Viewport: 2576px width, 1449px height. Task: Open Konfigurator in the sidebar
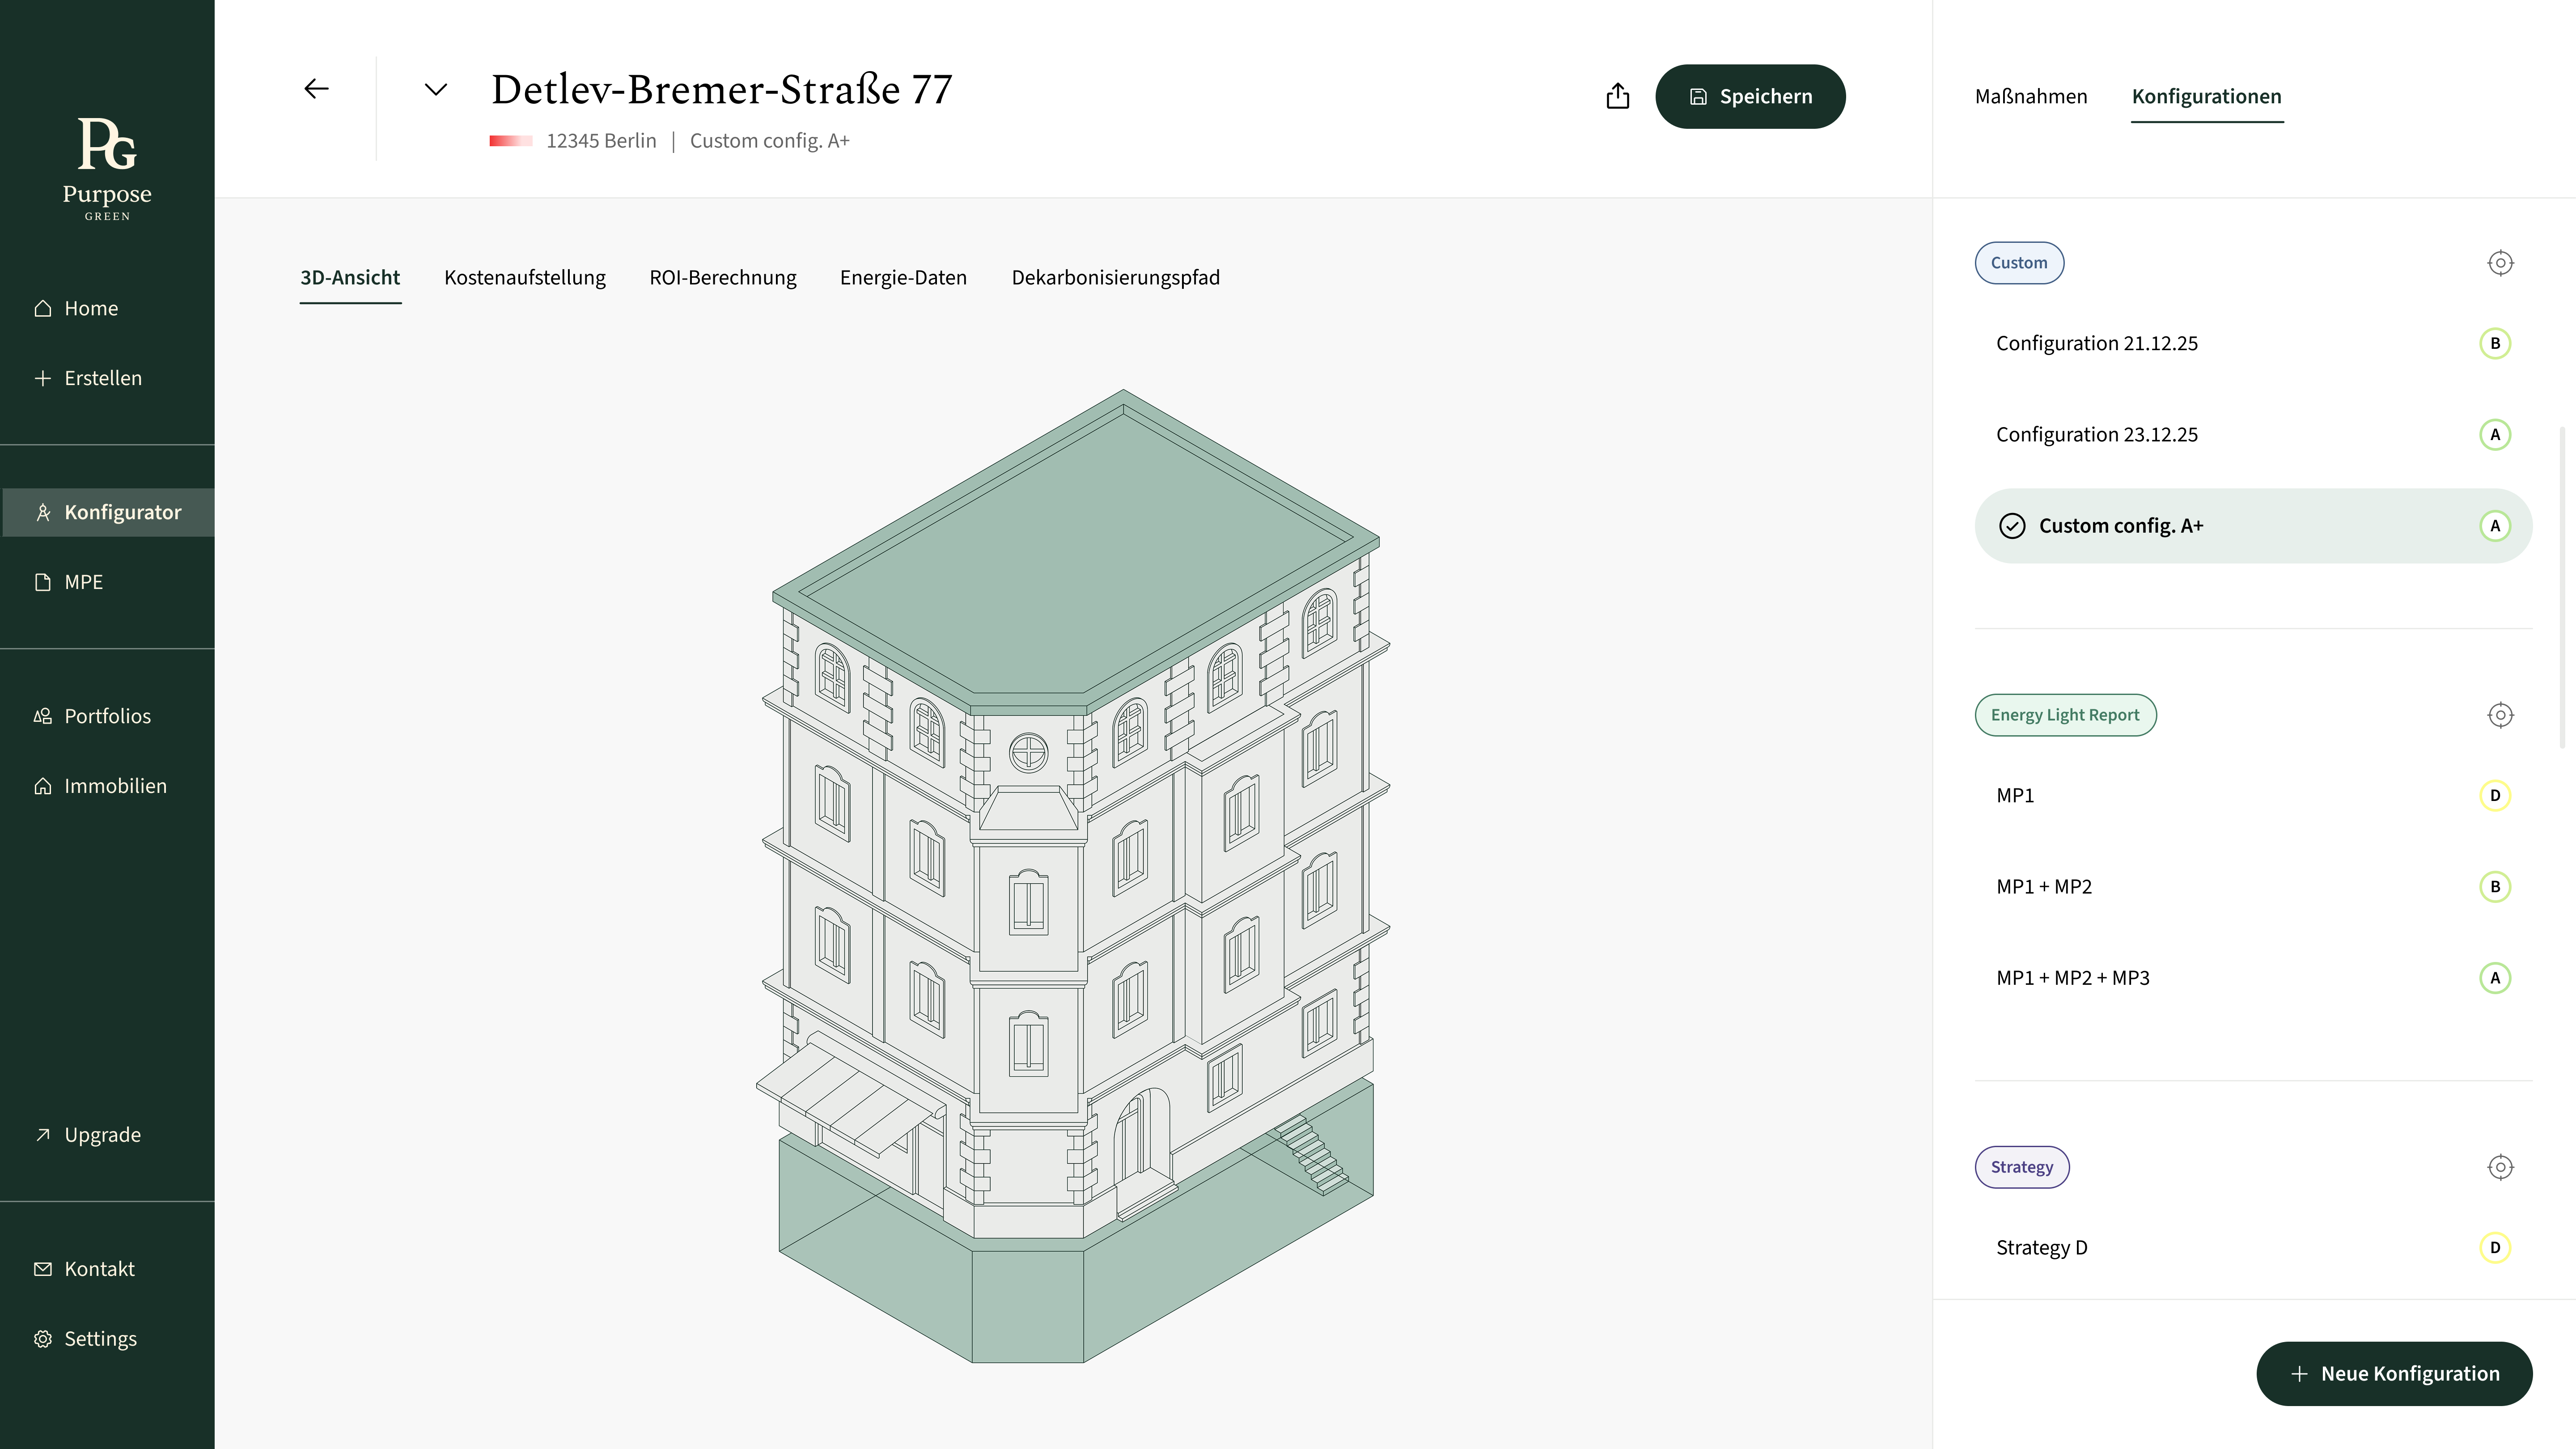click(107, 512)
